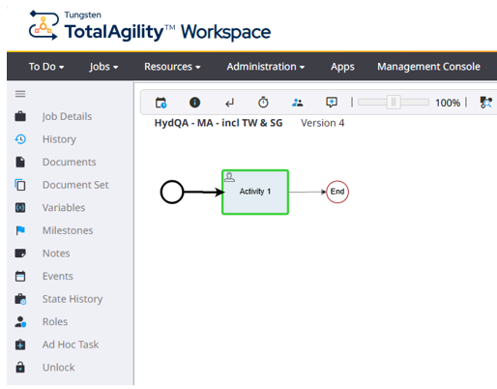The width and height of the screenshot is (497, 389).
Task: Click the TotalAgility Workspace logo
Action: [x=150, y=26]
